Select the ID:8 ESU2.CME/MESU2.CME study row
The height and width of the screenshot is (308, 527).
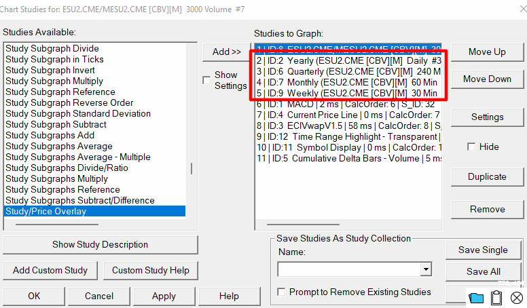pos(348,48)
